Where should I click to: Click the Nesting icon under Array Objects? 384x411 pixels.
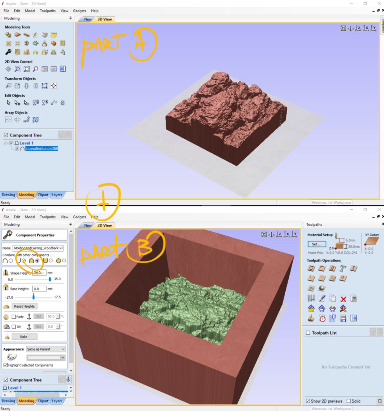tap(36, 120)
